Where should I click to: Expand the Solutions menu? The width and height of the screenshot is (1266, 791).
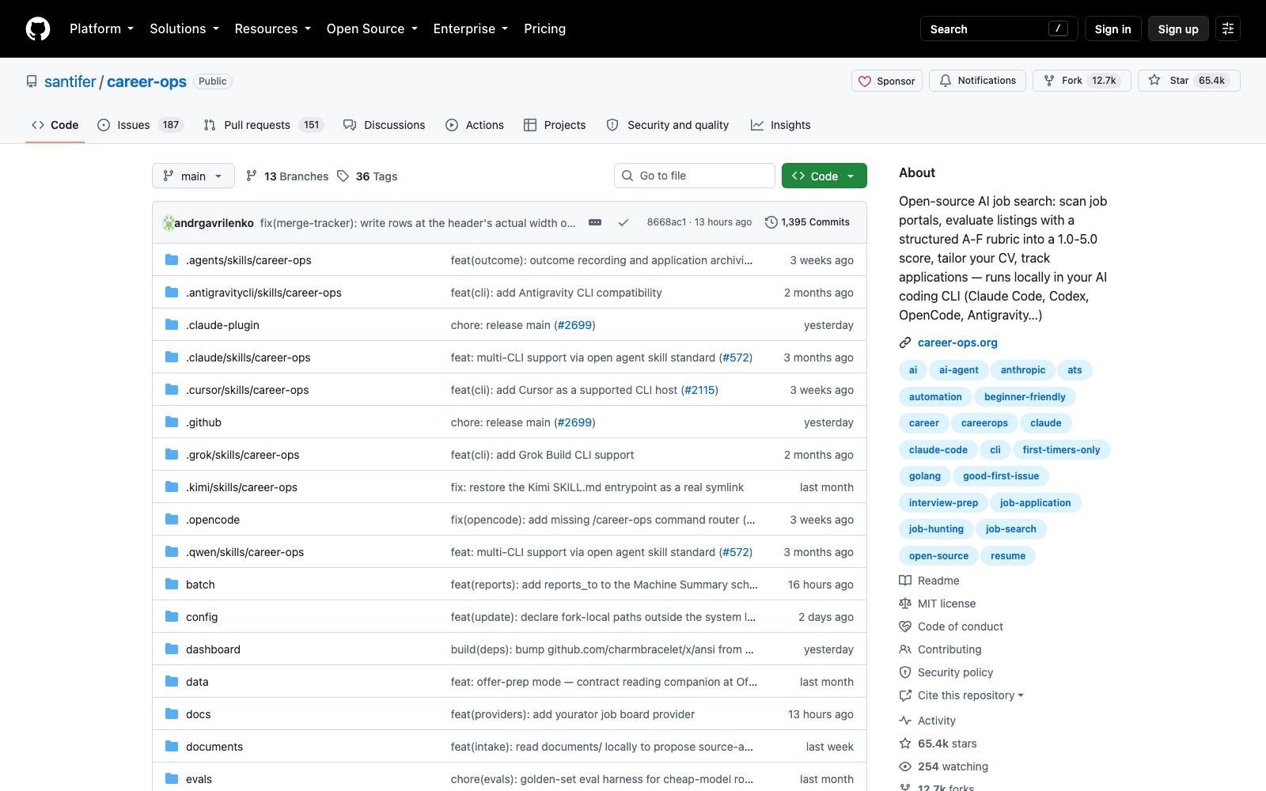point(184,28)
